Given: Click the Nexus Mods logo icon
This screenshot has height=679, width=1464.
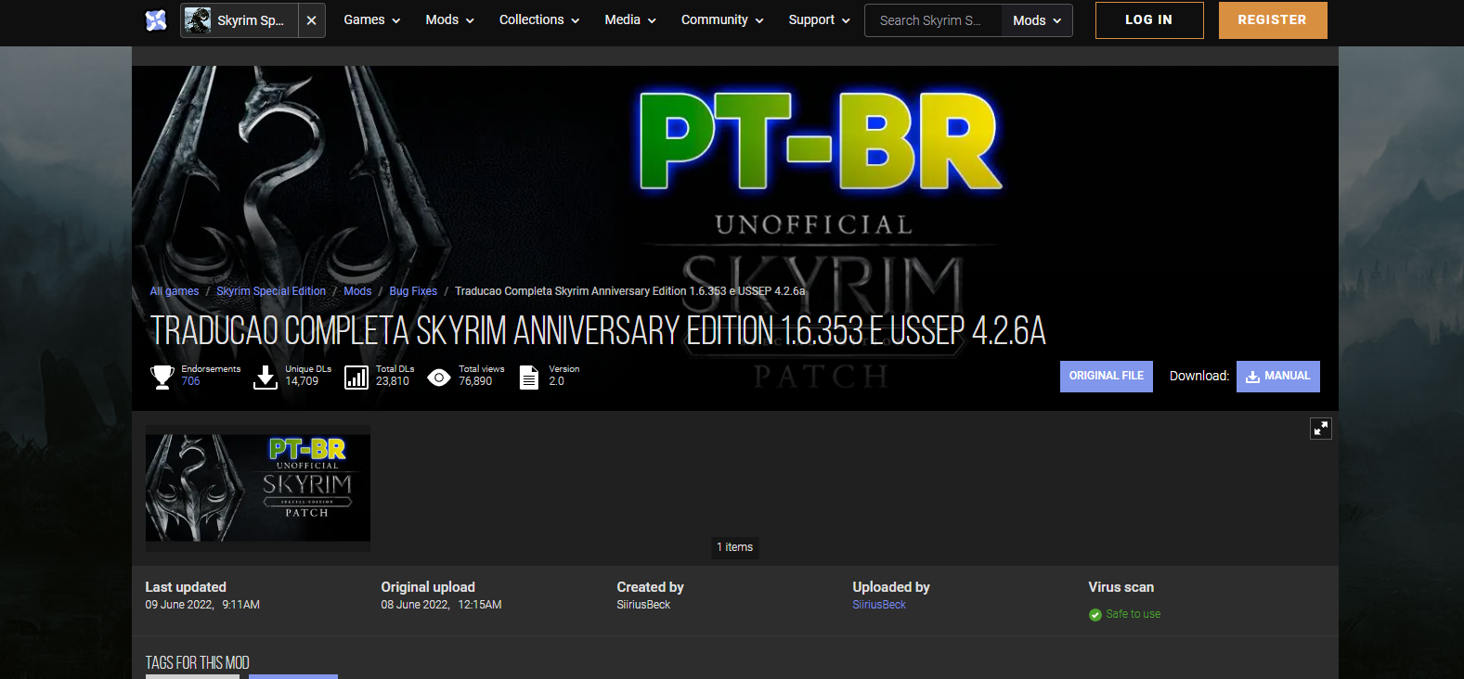Looking at the screenshot, I should (156, 20).
